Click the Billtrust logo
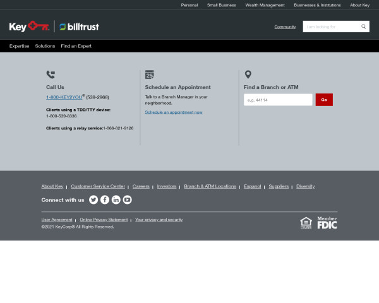This screenshot has height=303, width=379. pyautogui.click(x=79, y=27)
